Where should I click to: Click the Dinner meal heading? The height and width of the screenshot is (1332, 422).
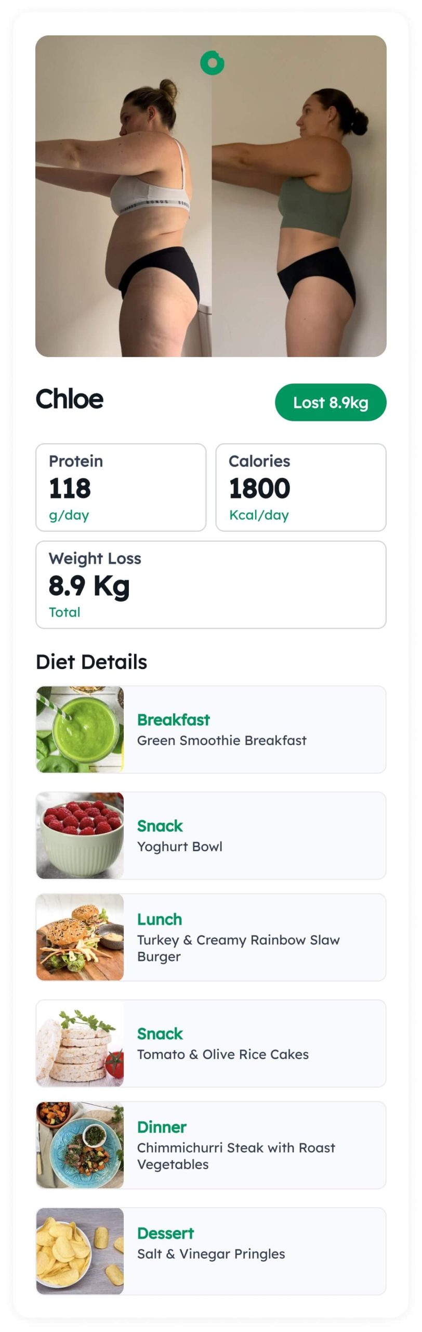(162, 1127)
